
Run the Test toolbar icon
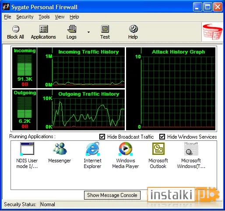tap(105, 29)
